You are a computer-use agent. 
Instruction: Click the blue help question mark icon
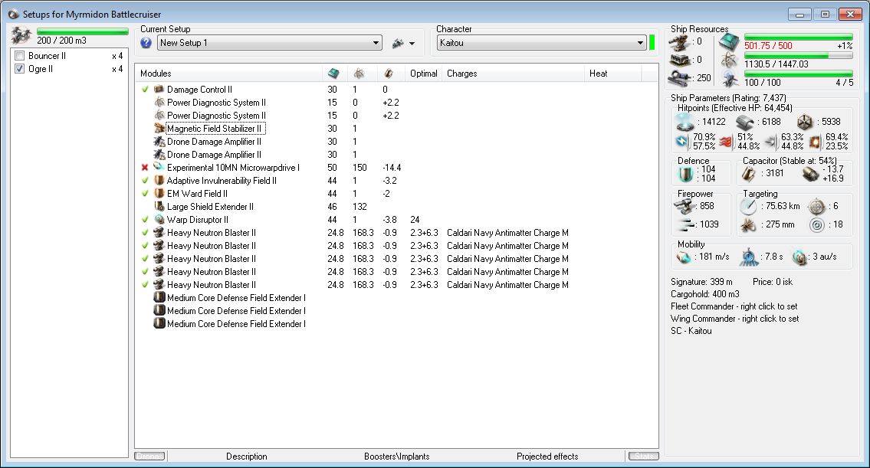pyautogui.click(x=146, y=43)
